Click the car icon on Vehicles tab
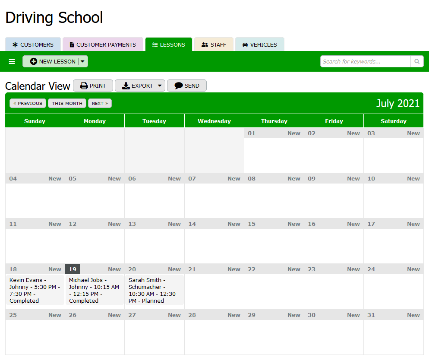 [x=245, y=45]
